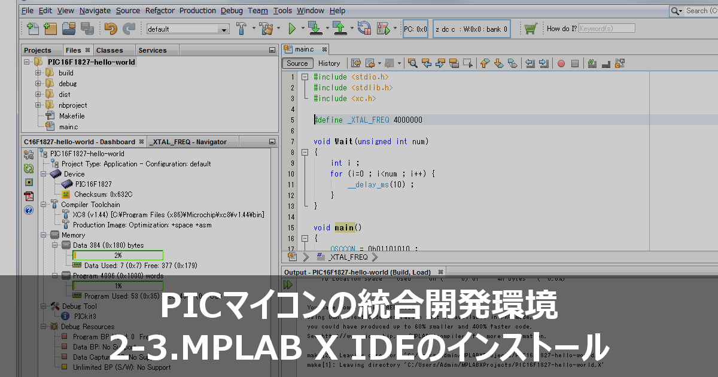This screenshot has height=377, width=718.
Task: Click the Dashboard blue help icon
Action: pos(28,210)
